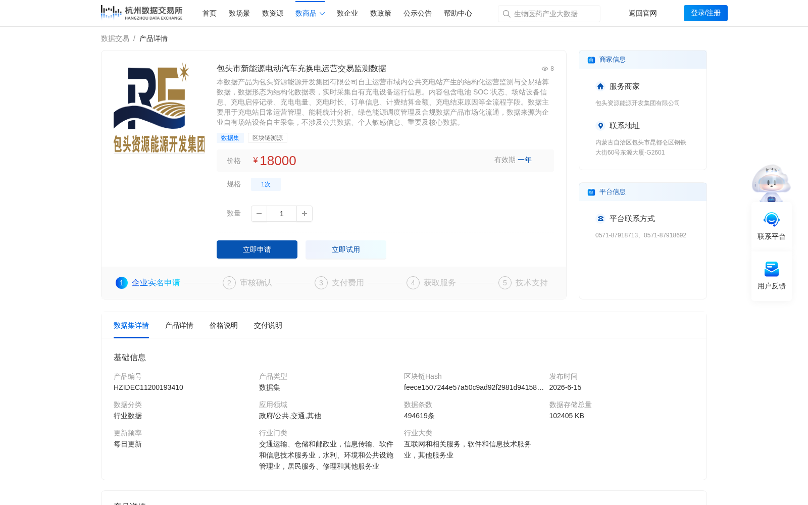Click the data count 494619条
This screenshot has width=808, height=505.
(419, 416)
